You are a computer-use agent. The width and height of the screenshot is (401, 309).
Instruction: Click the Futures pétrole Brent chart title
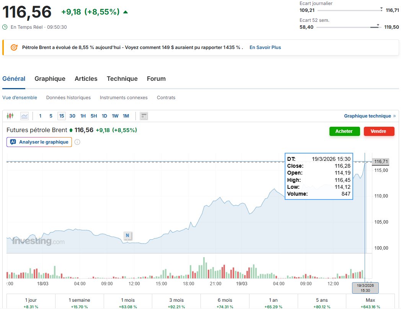click(x=37, y=130)
